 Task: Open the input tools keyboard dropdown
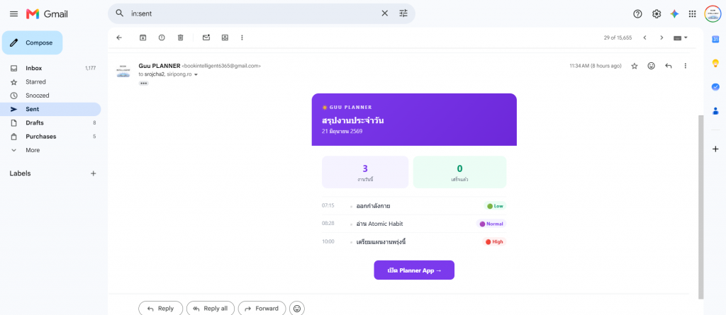(681, 38)
